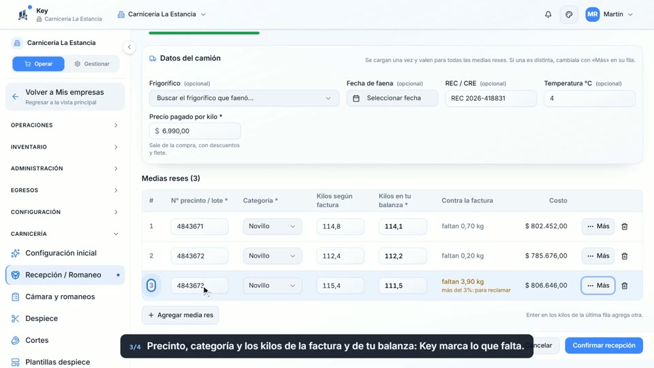Collapse the Carnicería section
654x368 pixels.
point(65,234)
